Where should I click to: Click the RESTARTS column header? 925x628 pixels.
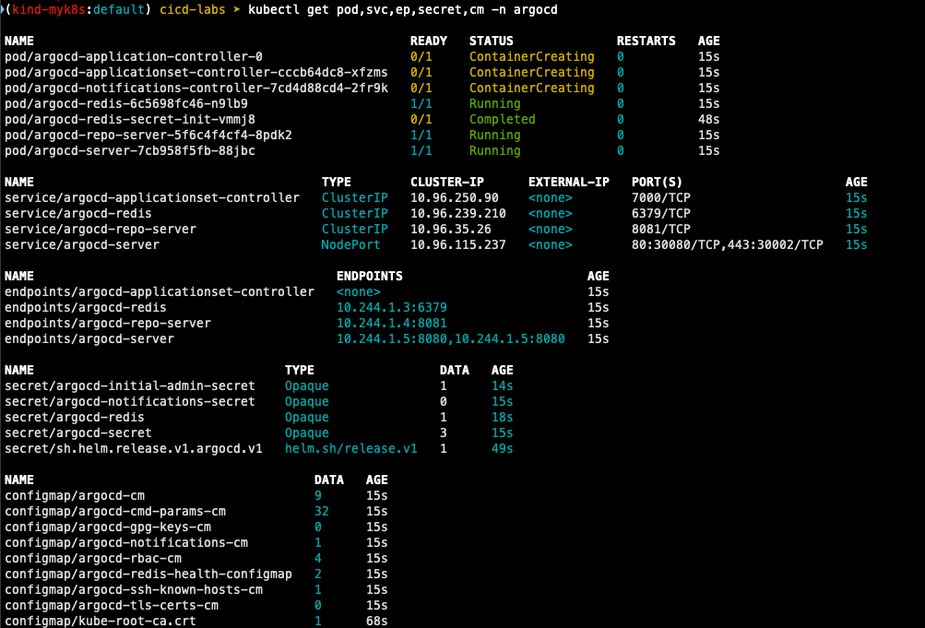point(646,41)
